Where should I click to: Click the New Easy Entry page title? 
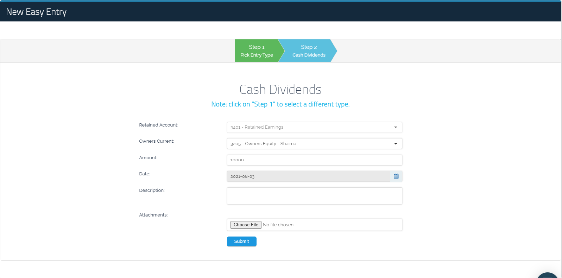36,12
